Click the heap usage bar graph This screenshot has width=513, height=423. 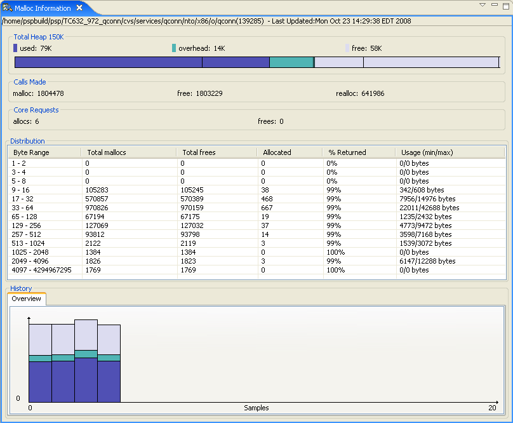254,62
